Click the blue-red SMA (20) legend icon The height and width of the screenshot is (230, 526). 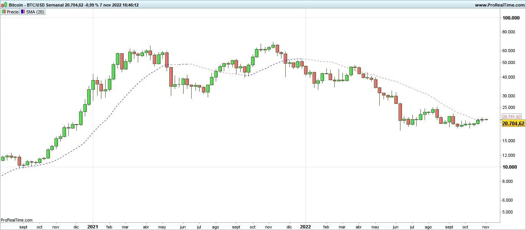pos(23,12)
